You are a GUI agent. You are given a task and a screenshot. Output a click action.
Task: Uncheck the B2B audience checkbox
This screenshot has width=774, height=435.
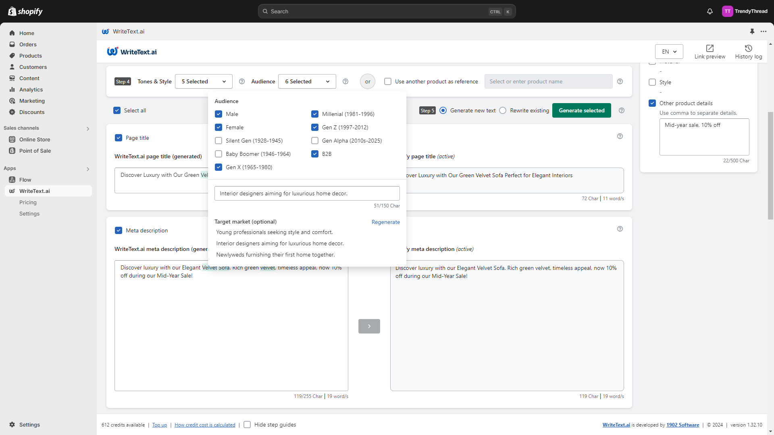[x=315, y=154]
